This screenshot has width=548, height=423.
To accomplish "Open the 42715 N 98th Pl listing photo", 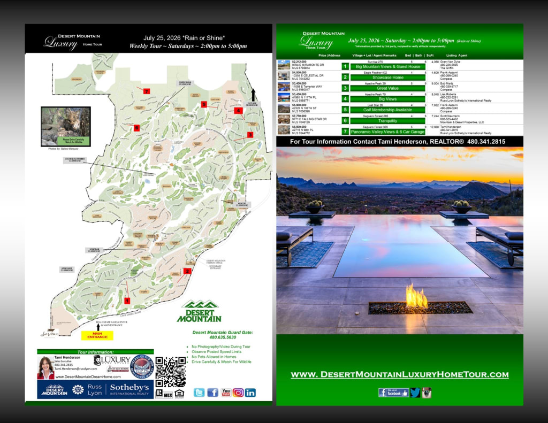I will click(284, 130).
